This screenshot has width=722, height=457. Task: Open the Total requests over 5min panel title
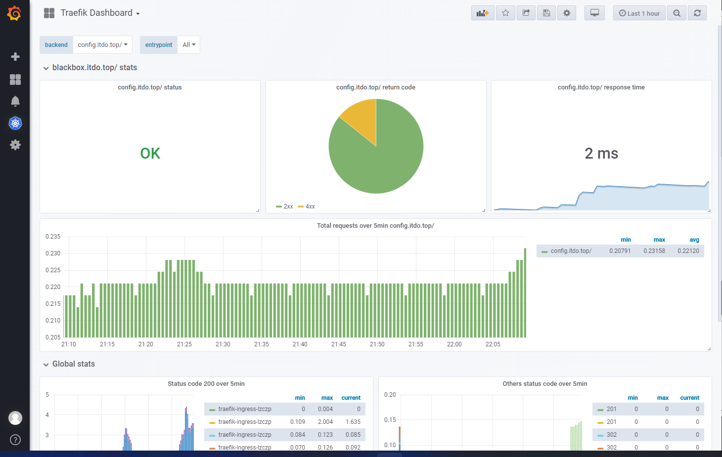[x=375, y=226]
